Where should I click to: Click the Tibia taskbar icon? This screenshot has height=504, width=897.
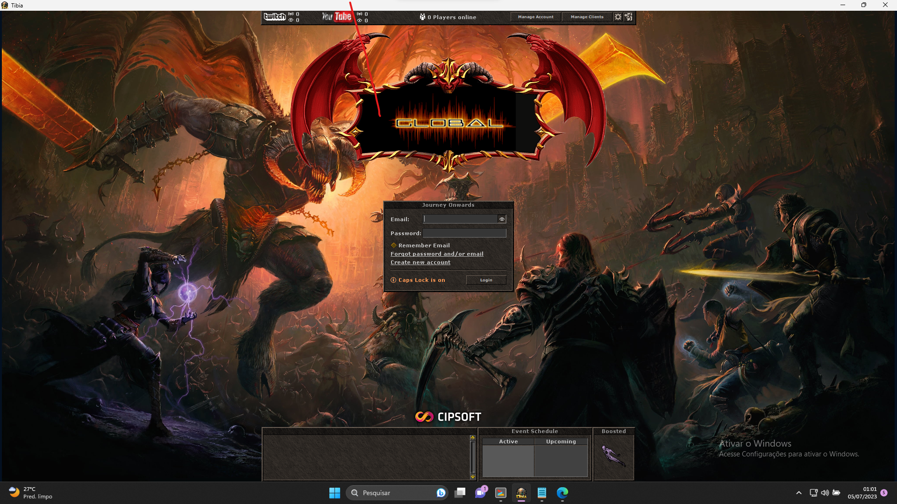click(x=521, y=493)
